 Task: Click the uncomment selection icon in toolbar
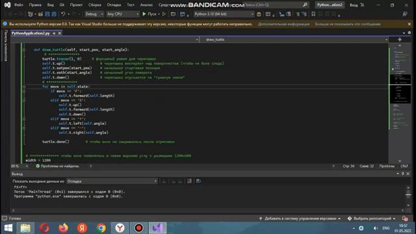tap(304, 14)
